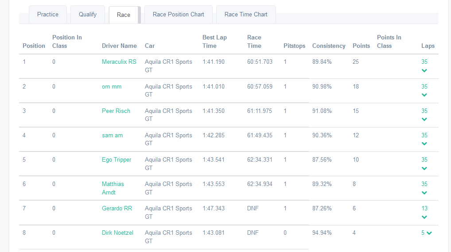Expand lap chevron in om mm row
Viewport: 451px width, 252px height.
pyautogui.click(x=424, y=95)
